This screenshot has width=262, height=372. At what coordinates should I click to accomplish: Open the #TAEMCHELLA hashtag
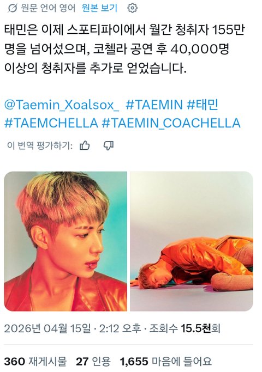click(x=51, y=124)
